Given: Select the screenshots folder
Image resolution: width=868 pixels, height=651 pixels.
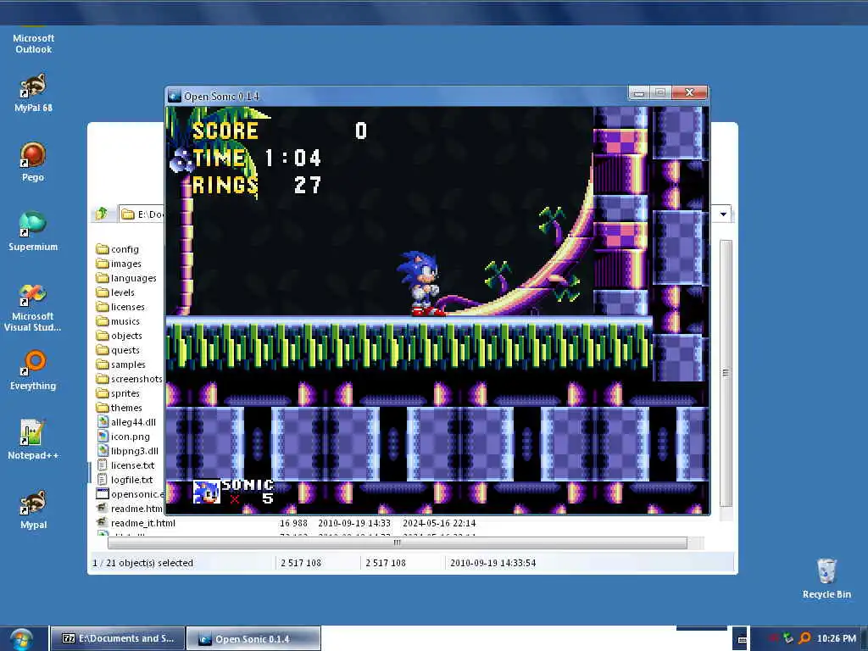Looking at the screenshot, I should click(x=130, y=379).
